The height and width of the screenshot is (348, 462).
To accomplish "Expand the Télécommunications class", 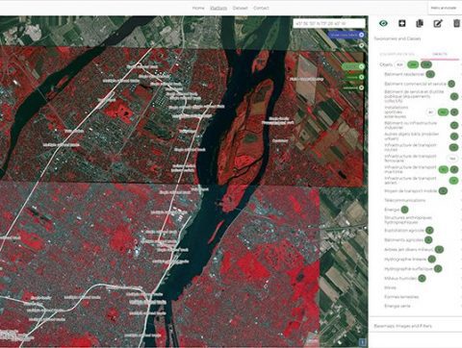I will point(405,200).
